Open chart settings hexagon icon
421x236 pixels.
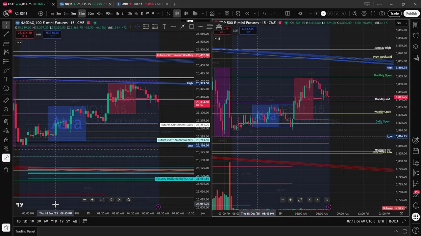[x=364, y=13]
